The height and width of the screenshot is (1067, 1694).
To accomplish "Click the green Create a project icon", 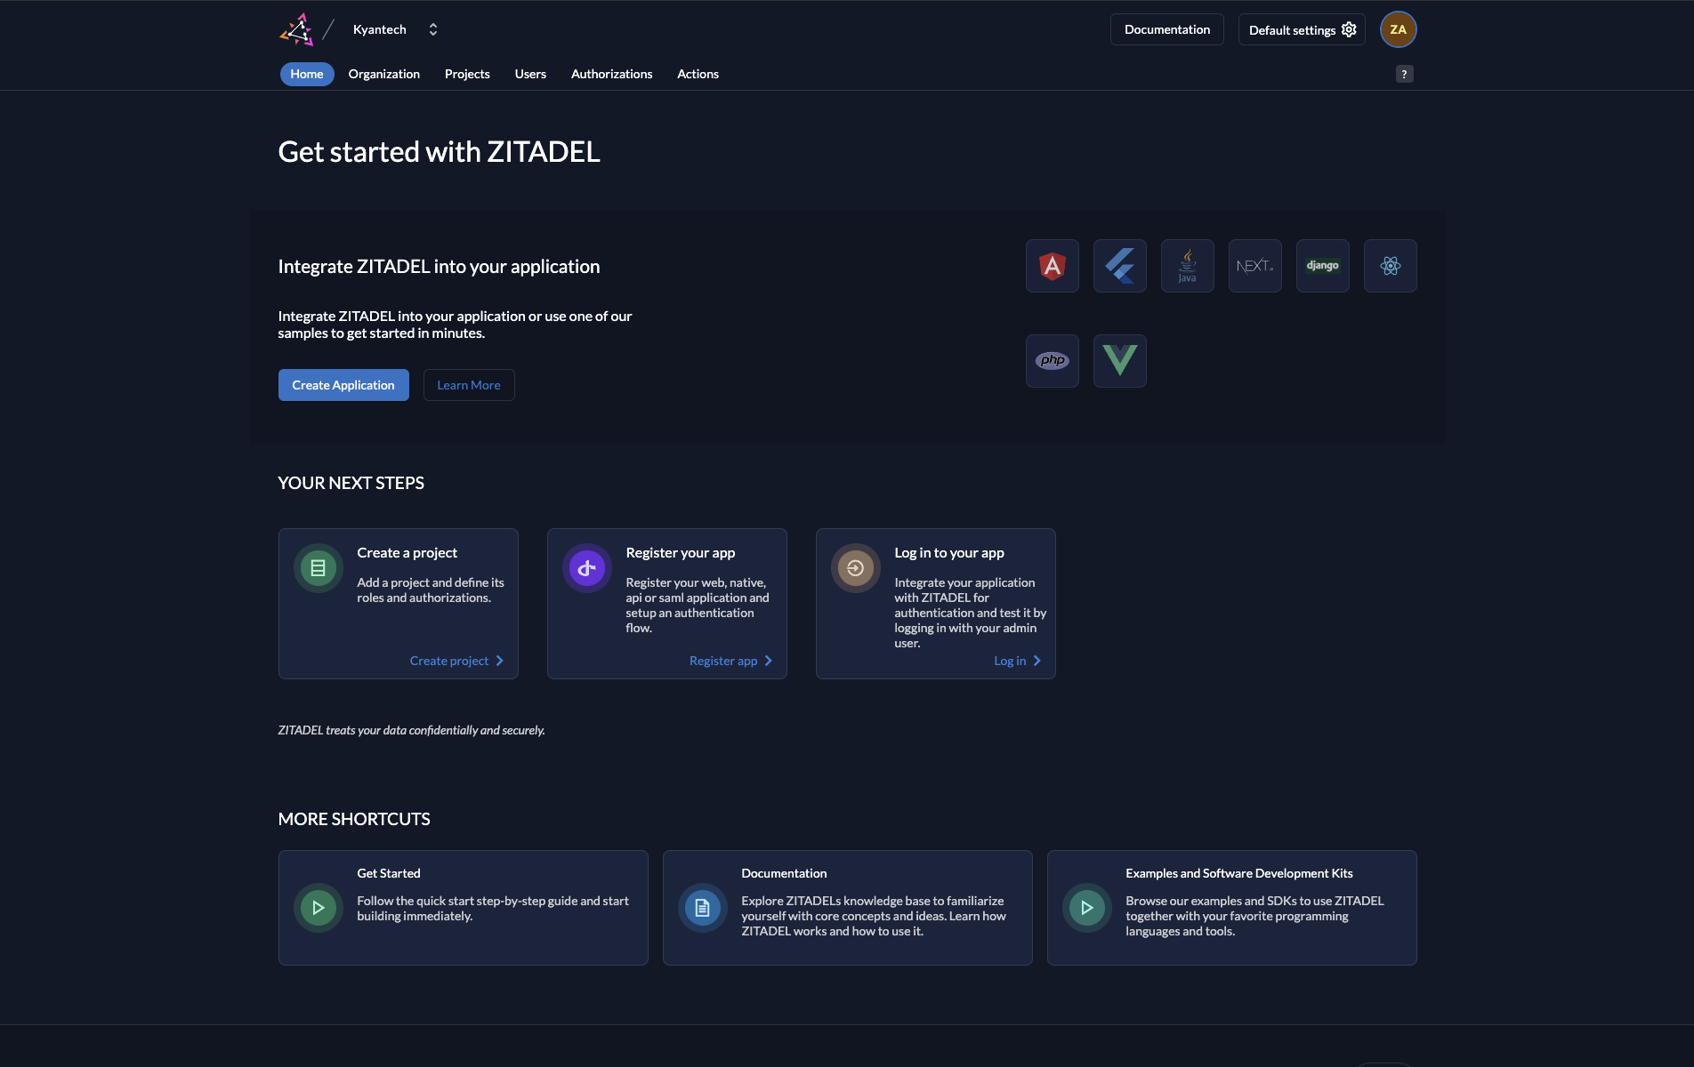I will (x=319, y=568).
